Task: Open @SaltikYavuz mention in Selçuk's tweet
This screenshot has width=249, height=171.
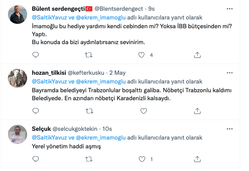Action: [x=49, y=138]
